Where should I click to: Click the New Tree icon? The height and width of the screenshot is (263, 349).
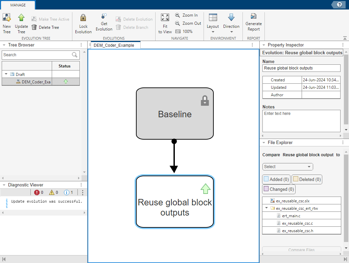tap(7, 18)
